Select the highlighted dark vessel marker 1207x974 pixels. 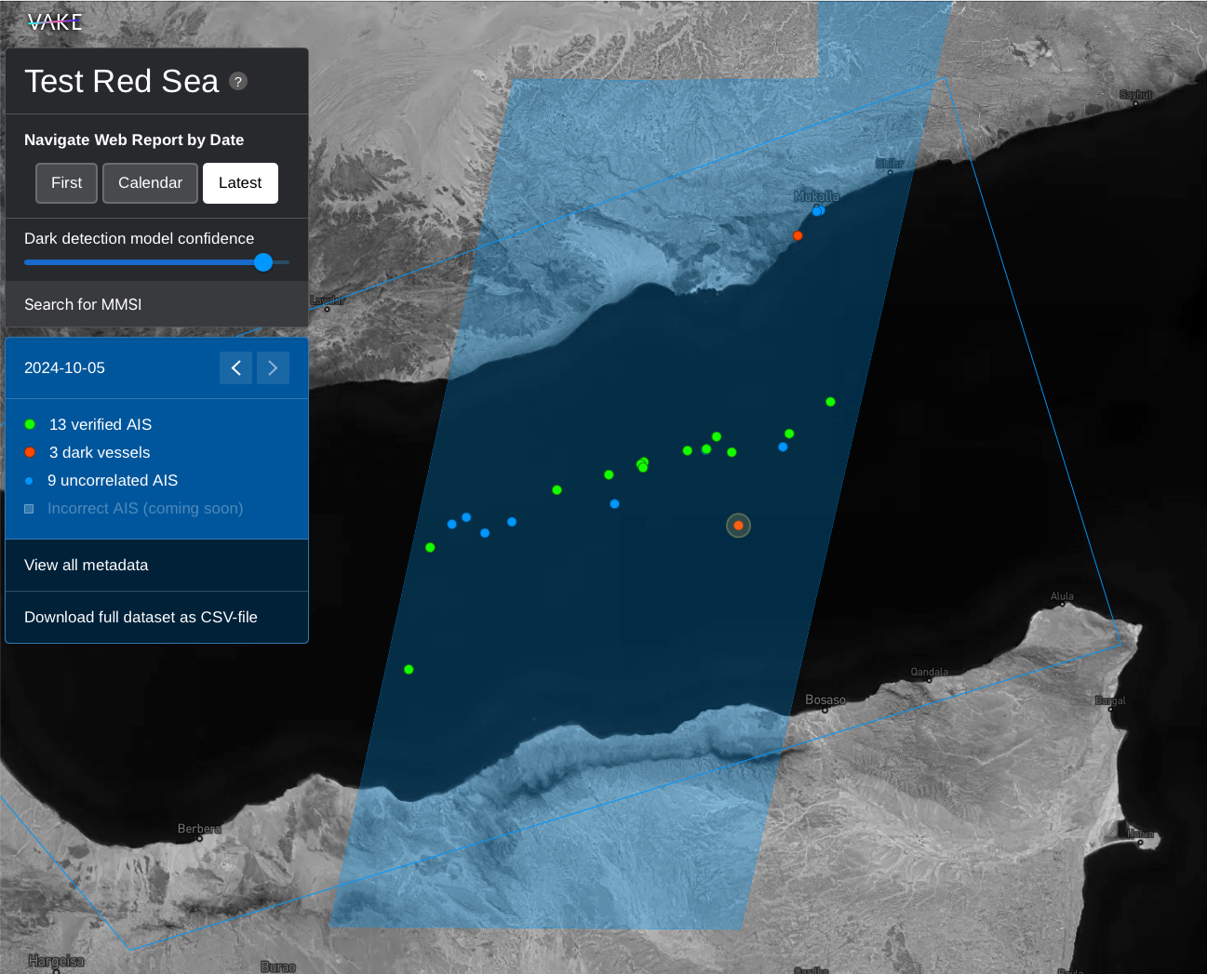pyautogui.click(x=738, y=526)
